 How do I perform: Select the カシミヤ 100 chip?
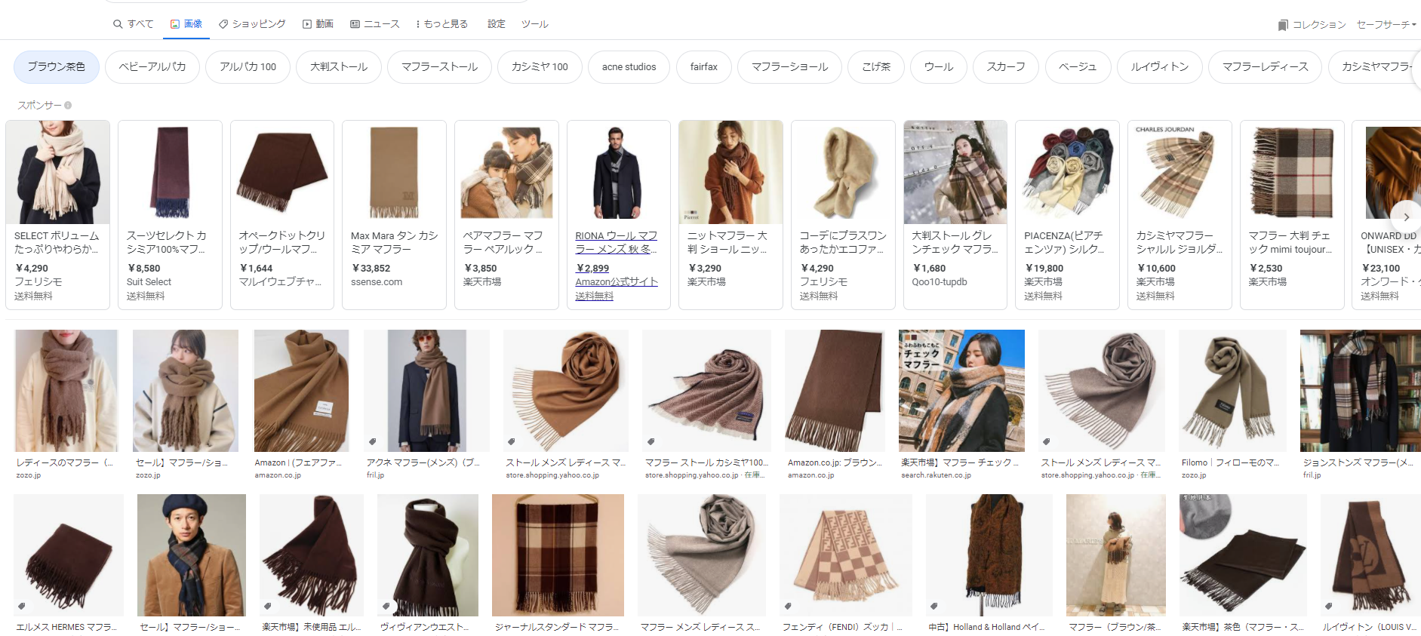pos(540,67)
